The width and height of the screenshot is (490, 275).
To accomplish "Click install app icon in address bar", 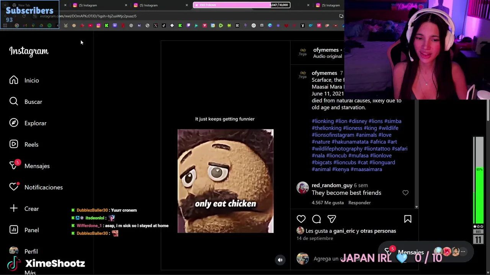I will [x=341, y=16].
